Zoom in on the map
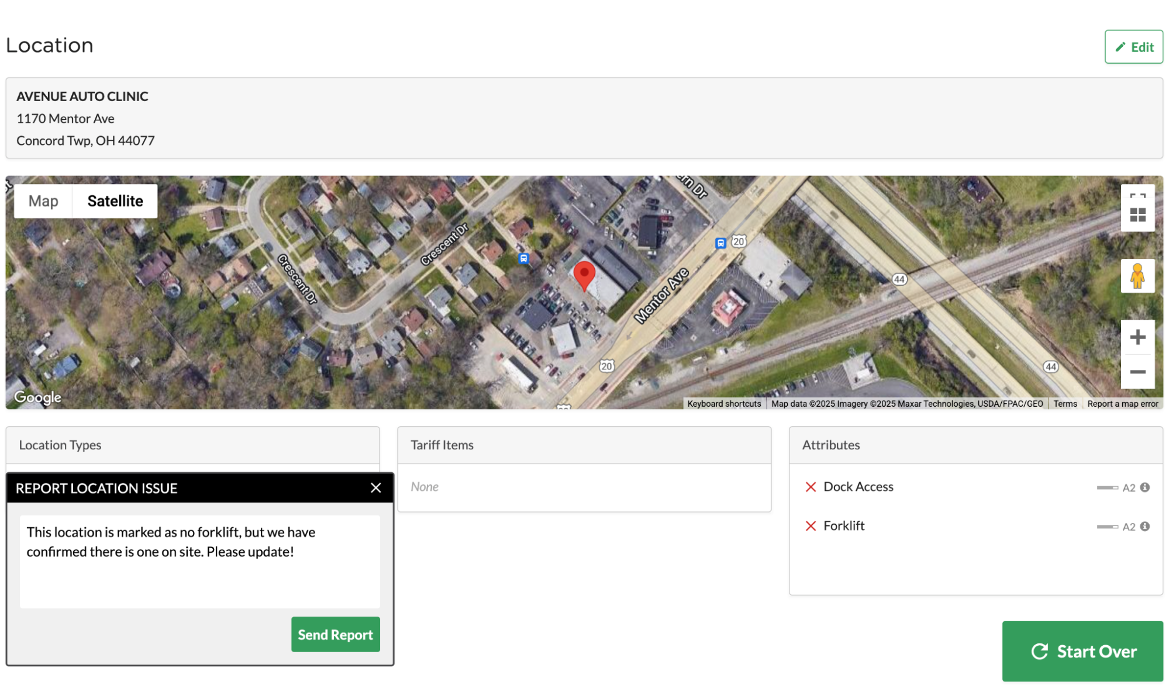 coord(1137,337)
